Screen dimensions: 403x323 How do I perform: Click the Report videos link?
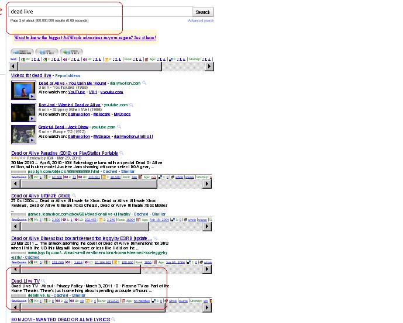pos(68,76)
